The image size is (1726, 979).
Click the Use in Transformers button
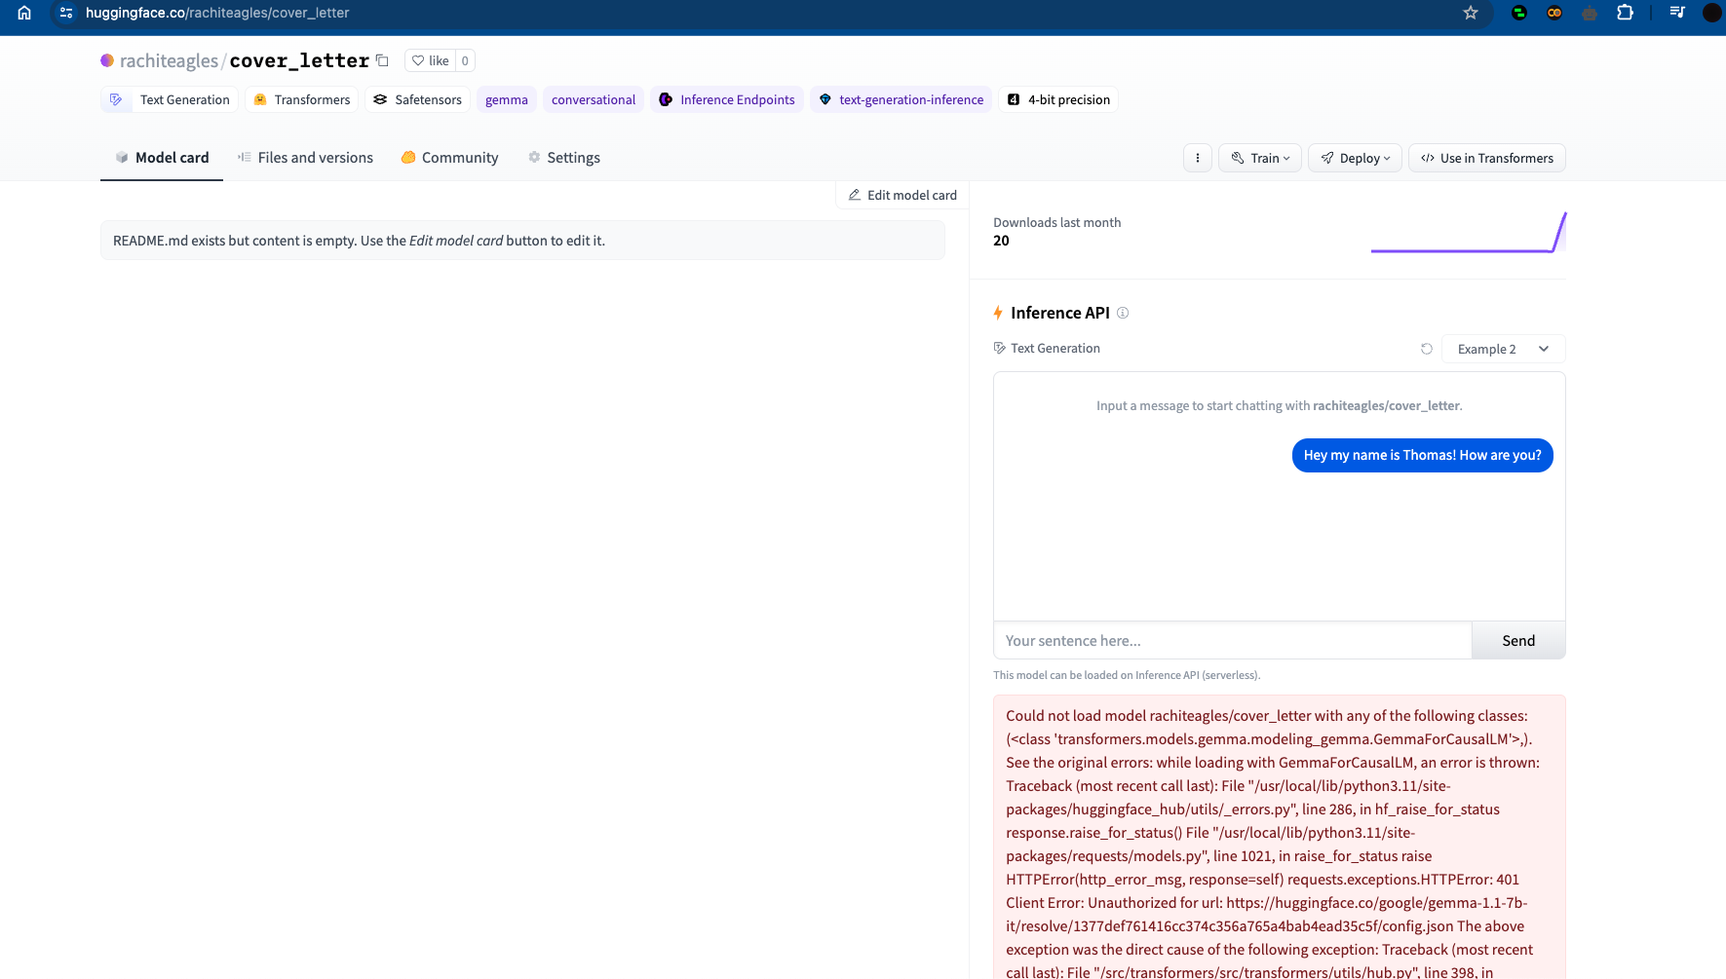point(1486,158)
